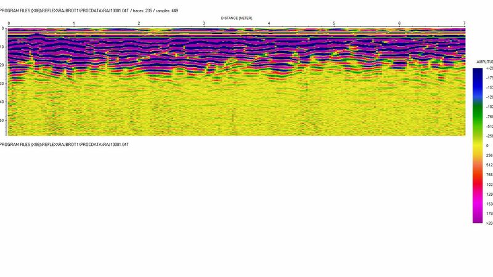Select the 3 meter mark on distance axis
The height and width of the screenshot is (277, 493).
pos(204,23)
